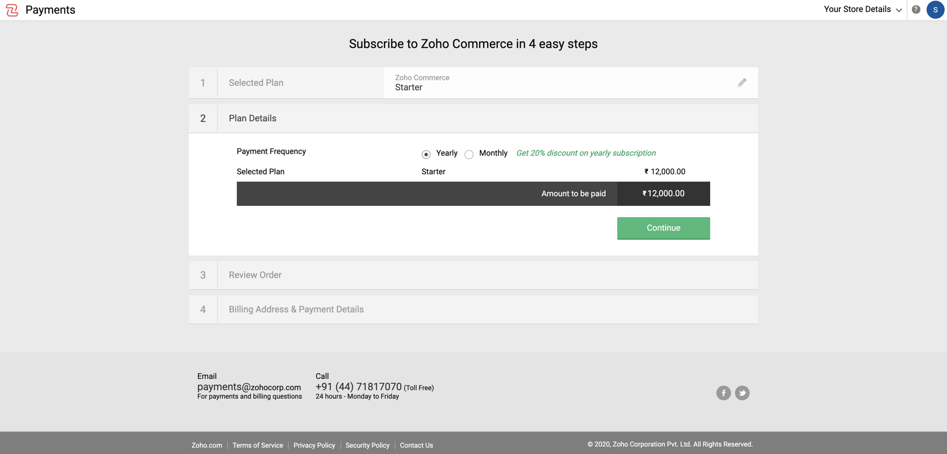The image size is (947, 454).
Task: Click the Zoho Payments logo icon
Action: point(12,10)
